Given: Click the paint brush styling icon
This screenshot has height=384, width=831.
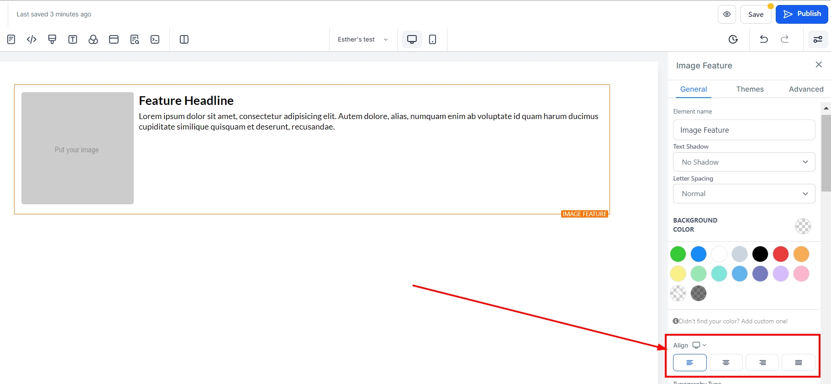Looking at the screenshot, I should (52, 40).
